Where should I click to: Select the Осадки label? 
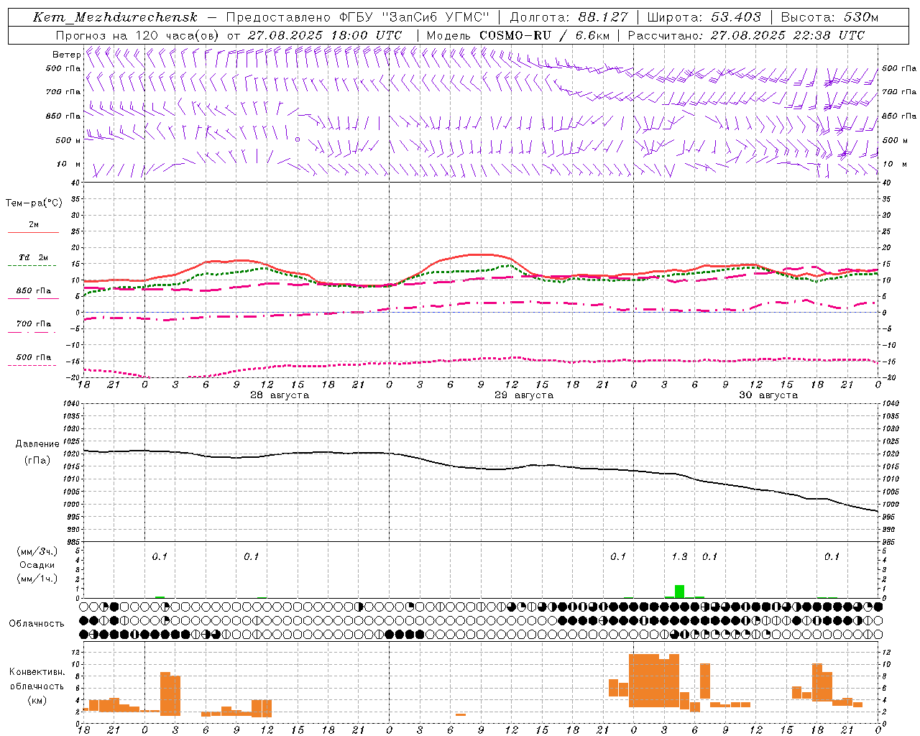(37, 565)
